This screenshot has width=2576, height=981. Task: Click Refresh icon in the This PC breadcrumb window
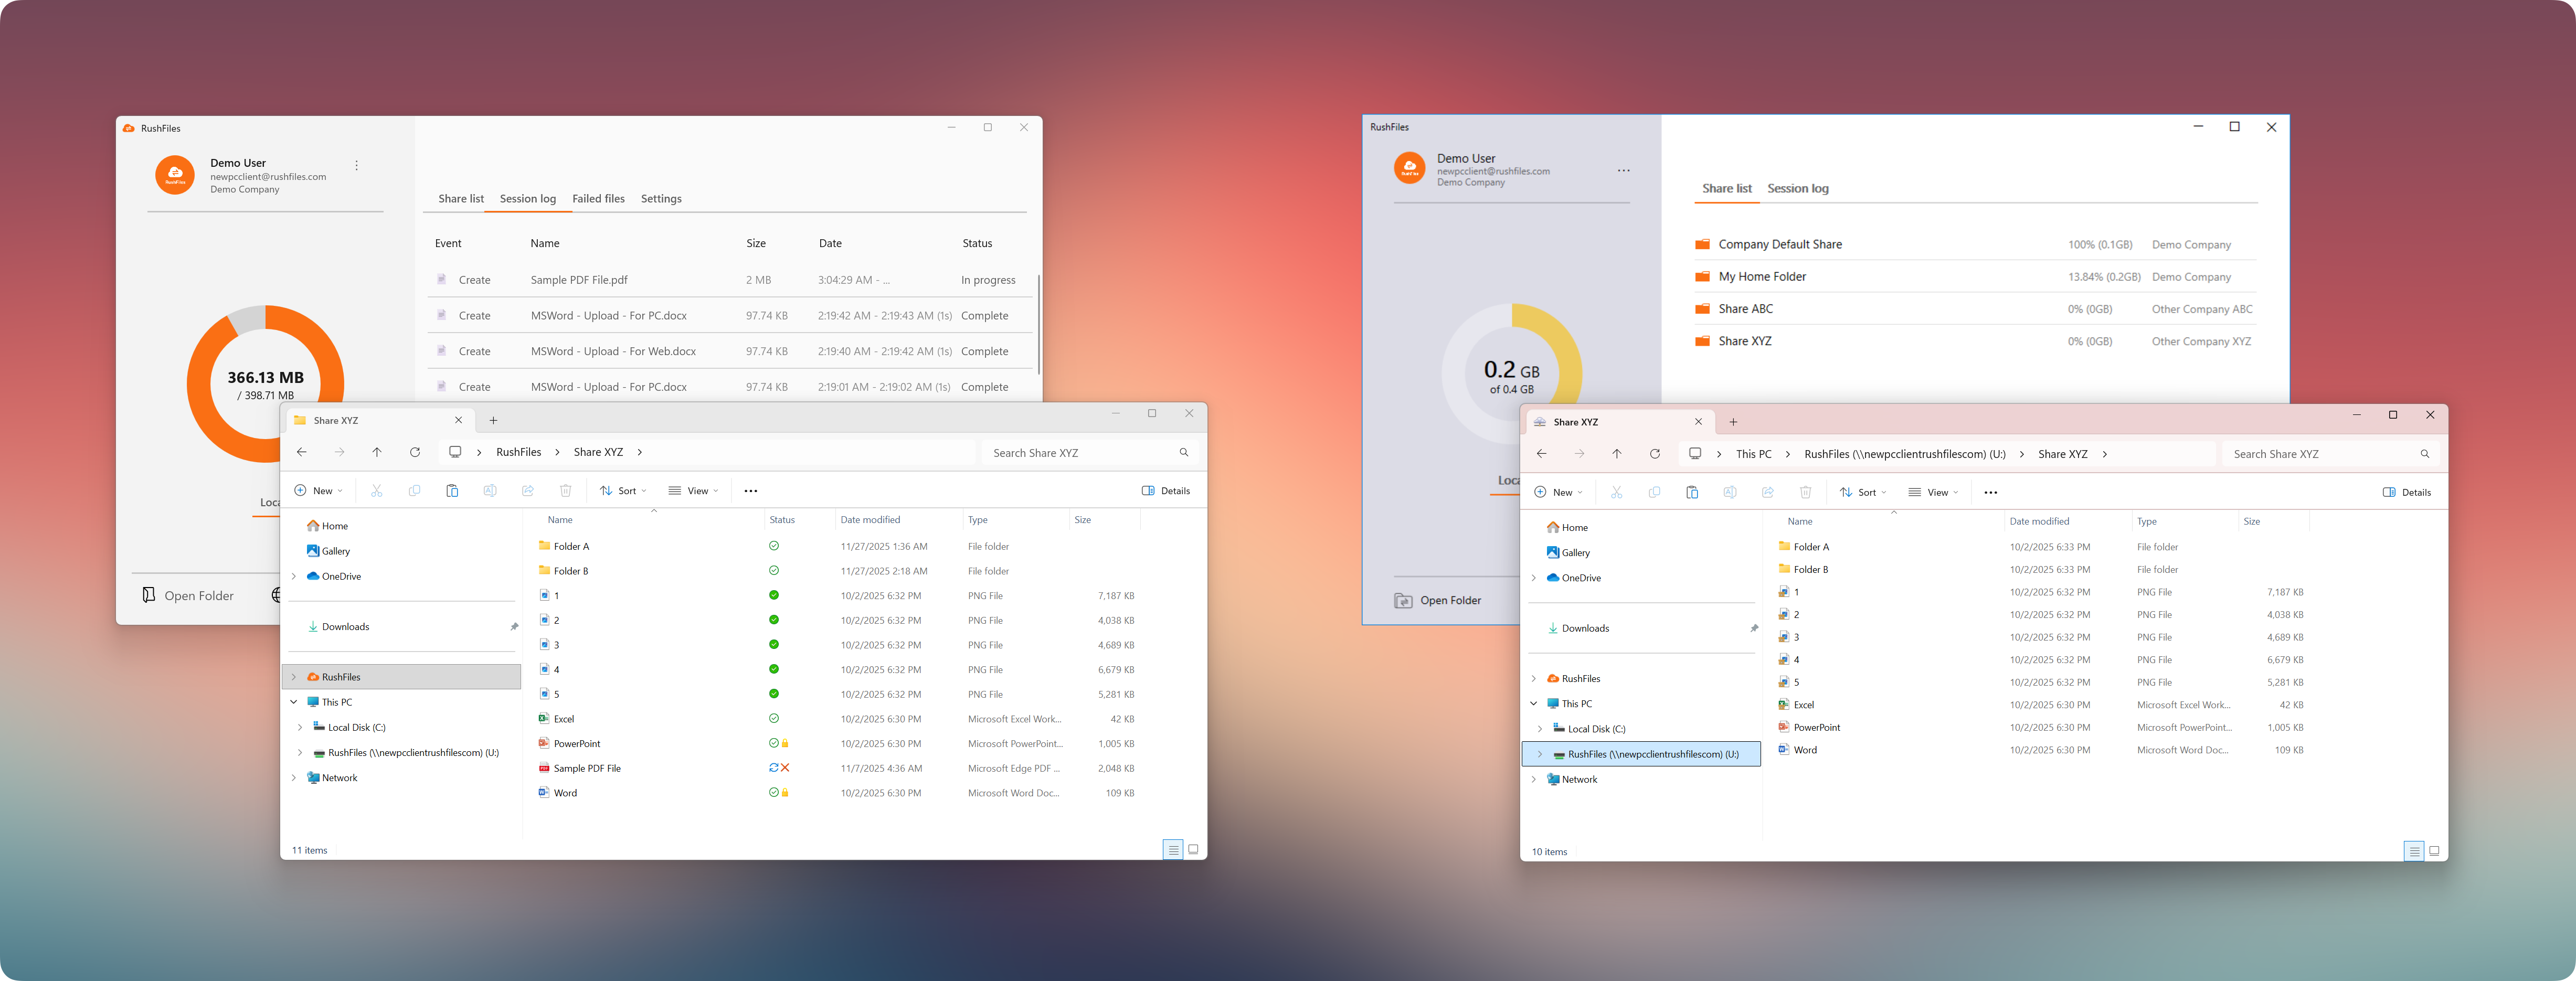(1655, 454)
